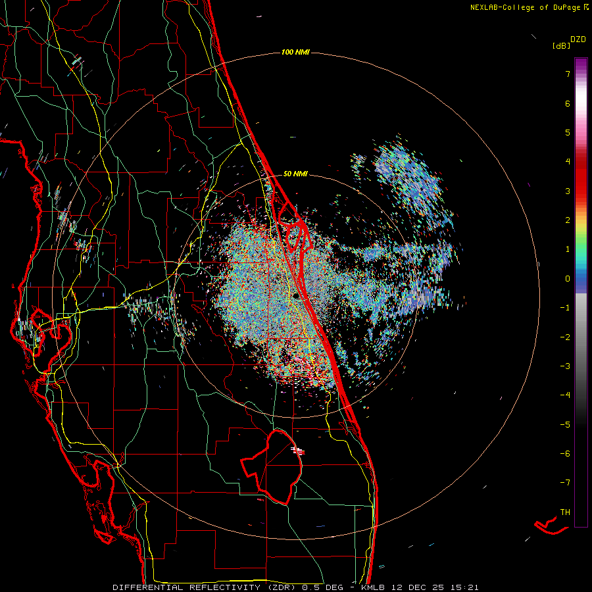The image size is (592, 592).
Task: Click the 2 value on color scale
Action: coord(568,220)
